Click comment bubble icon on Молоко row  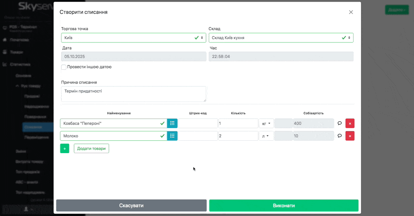(x=339, y=136)
